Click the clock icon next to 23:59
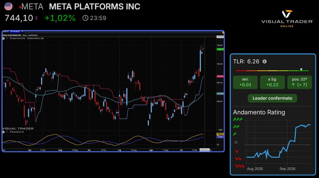Screen dimensions: 319x178 pos(85,18)
